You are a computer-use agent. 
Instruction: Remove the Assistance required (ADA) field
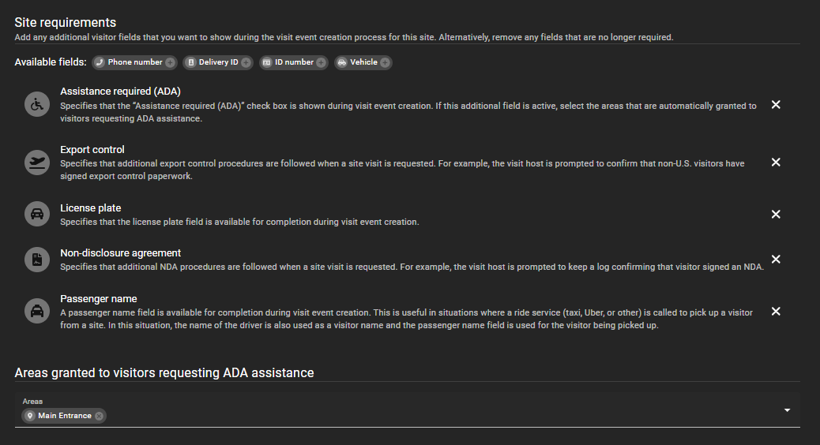tap(776, 104)
